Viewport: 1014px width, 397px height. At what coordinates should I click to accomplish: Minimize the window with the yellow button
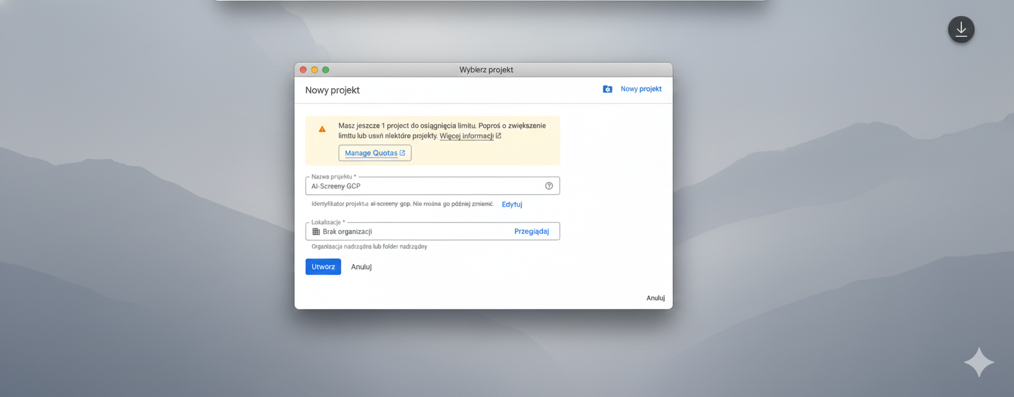[x=314, y=70]
